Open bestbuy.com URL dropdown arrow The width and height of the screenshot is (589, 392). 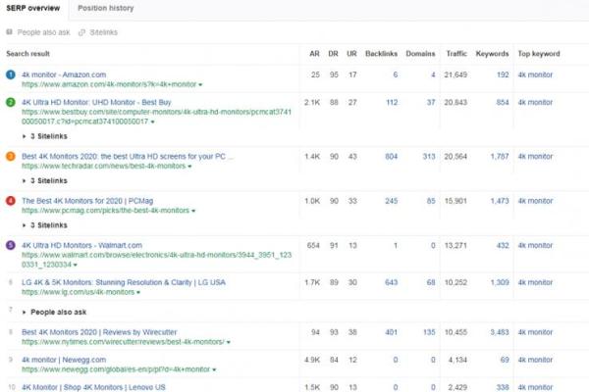(152, 122)
